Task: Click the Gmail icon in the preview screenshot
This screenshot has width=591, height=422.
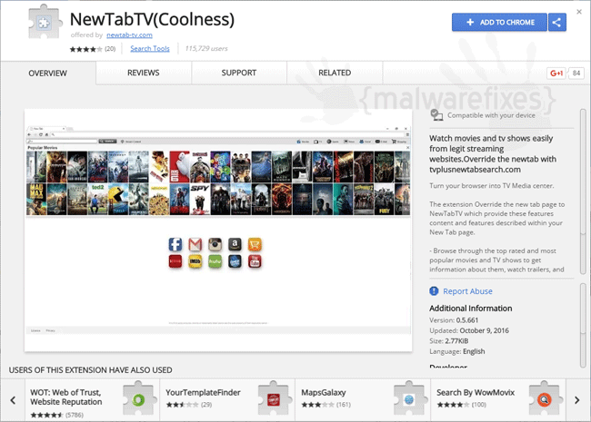Action: 195,244
